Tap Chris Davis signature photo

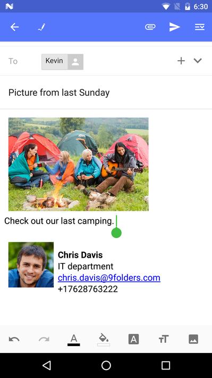click(x=31, y=265)
